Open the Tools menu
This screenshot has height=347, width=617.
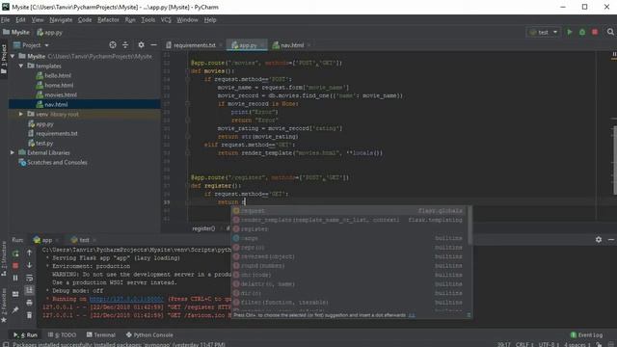[x=148, y=19]
